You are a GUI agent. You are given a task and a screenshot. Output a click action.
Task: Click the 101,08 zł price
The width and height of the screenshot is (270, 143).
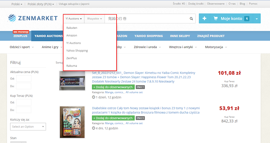(x=229, y=73)
